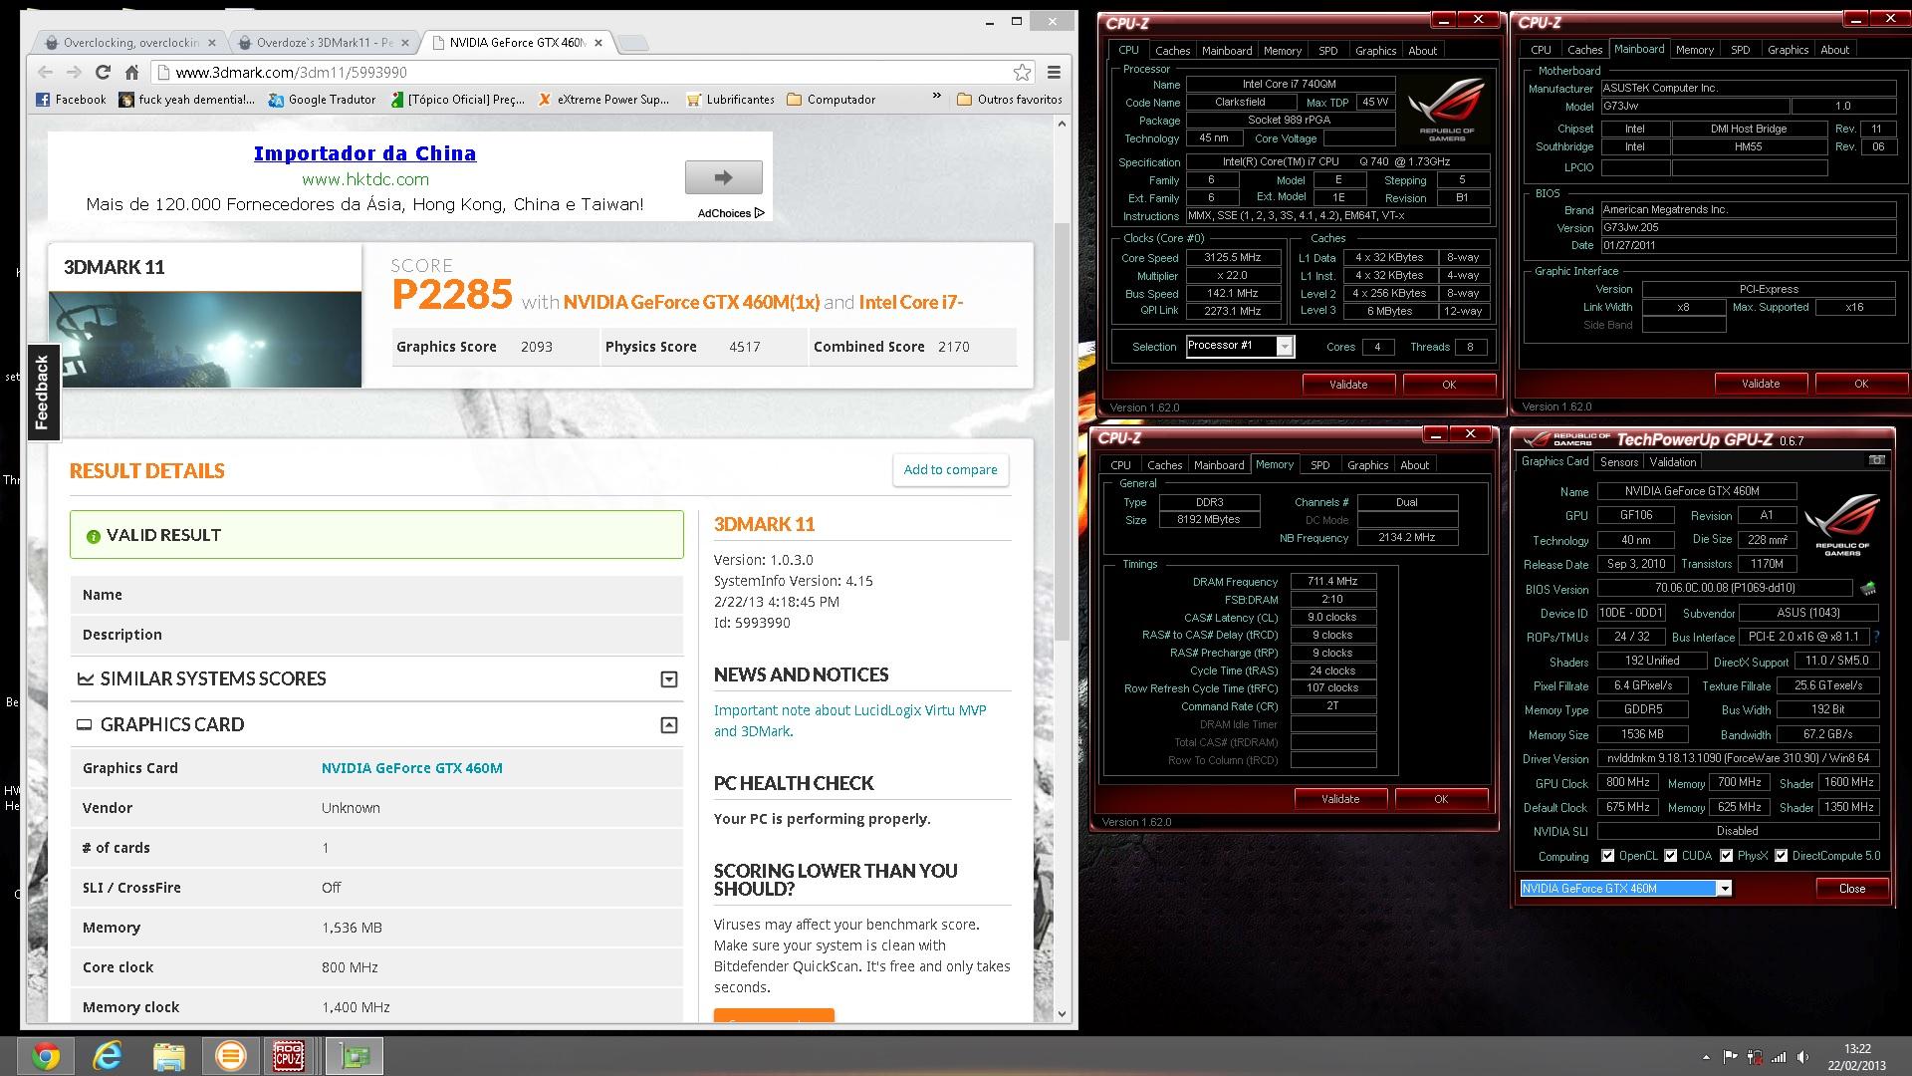The height and width of the screenshot is (1076, 1912).
Task: Open the Chrome menu (three lines)
Action: coord(1054,72)
